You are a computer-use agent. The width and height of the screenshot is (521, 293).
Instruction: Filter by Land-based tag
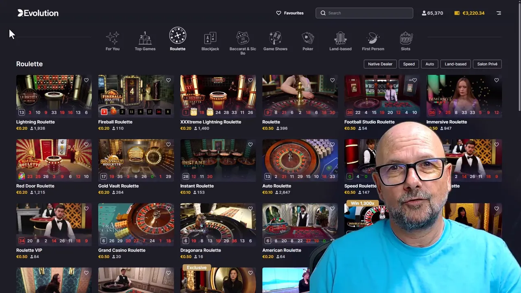tap(455, 64)
